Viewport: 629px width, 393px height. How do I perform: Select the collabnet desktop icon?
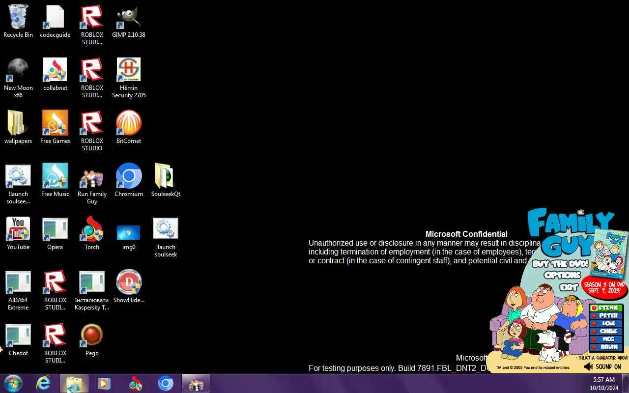point(55,75)
